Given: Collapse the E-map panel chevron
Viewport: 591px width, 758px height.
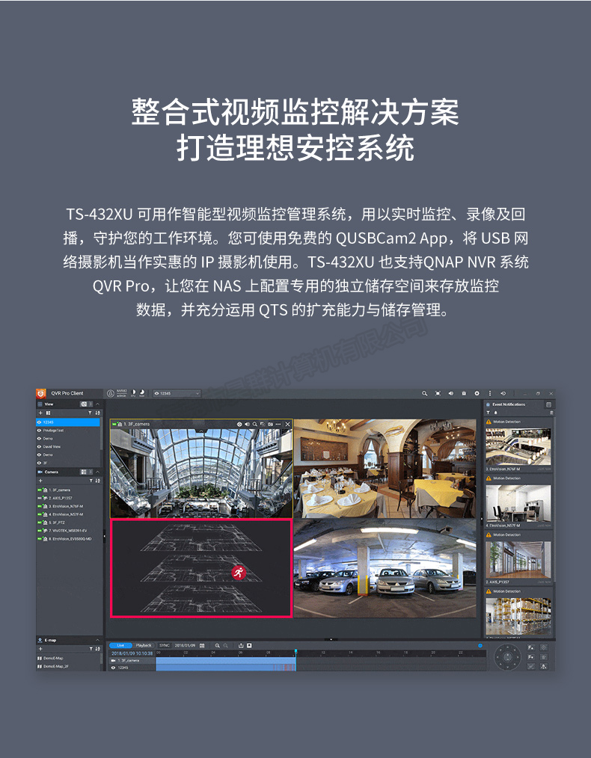Looking at the screenshot, I should [98, 640].
